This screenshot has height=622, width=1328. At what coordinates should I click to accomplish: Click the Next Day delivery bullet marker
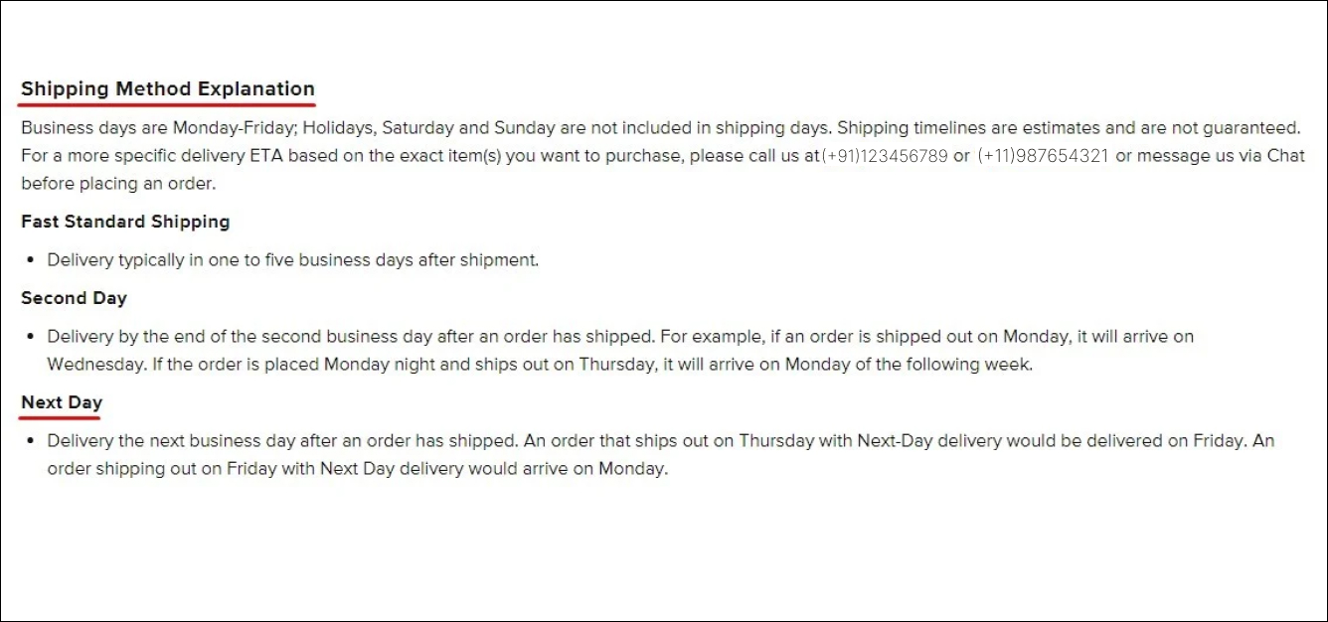coord(32,440)
